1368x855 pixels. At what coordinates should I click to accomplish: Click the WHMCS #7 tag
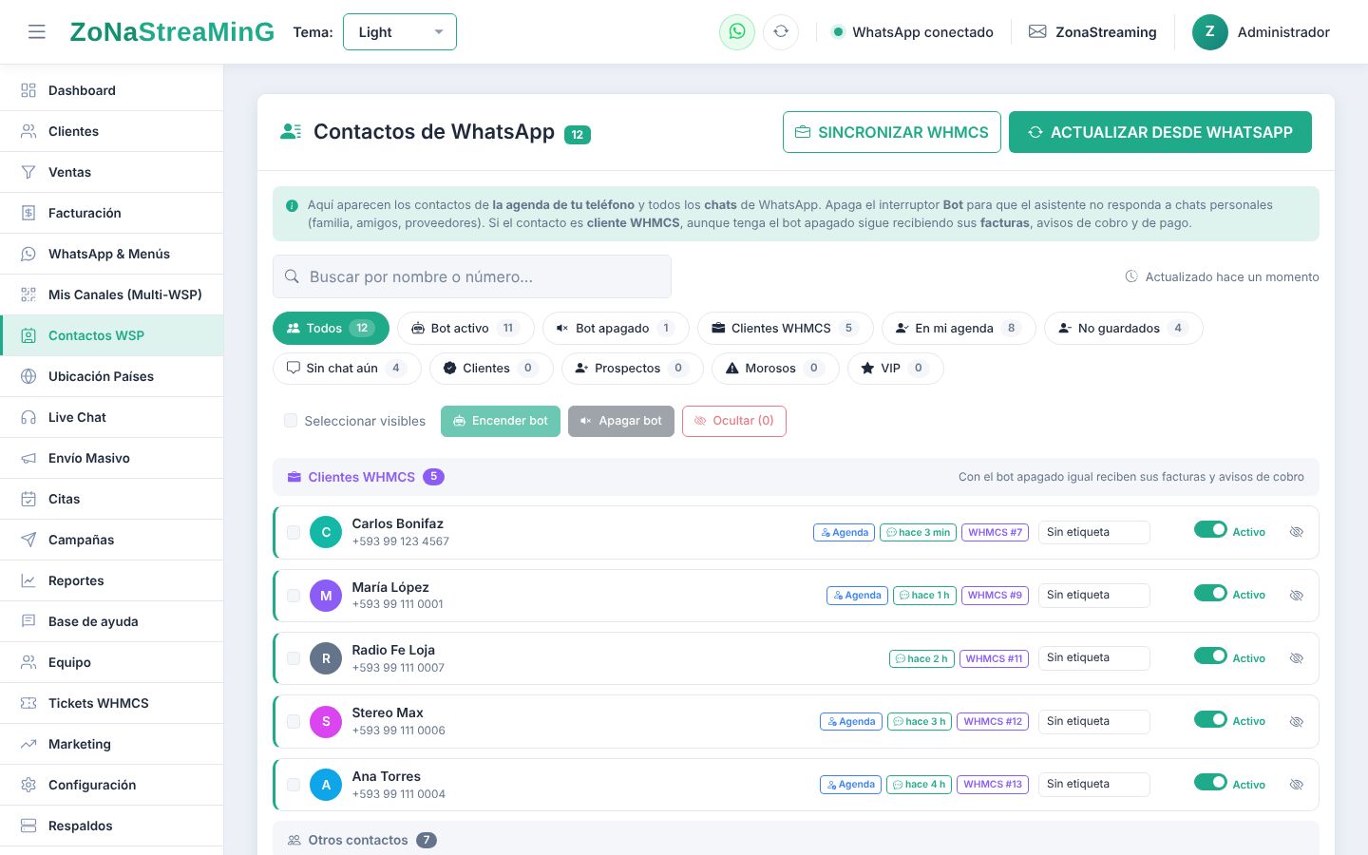click(996, 532)
